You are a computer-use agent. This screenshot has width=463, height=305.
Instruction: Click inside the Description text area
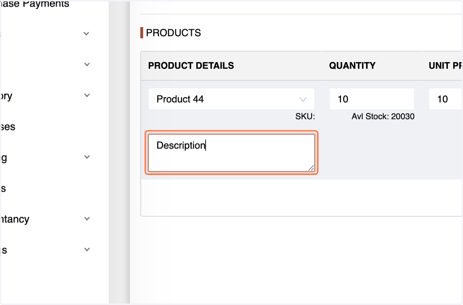pyautogui.click(x=231, y=153)
